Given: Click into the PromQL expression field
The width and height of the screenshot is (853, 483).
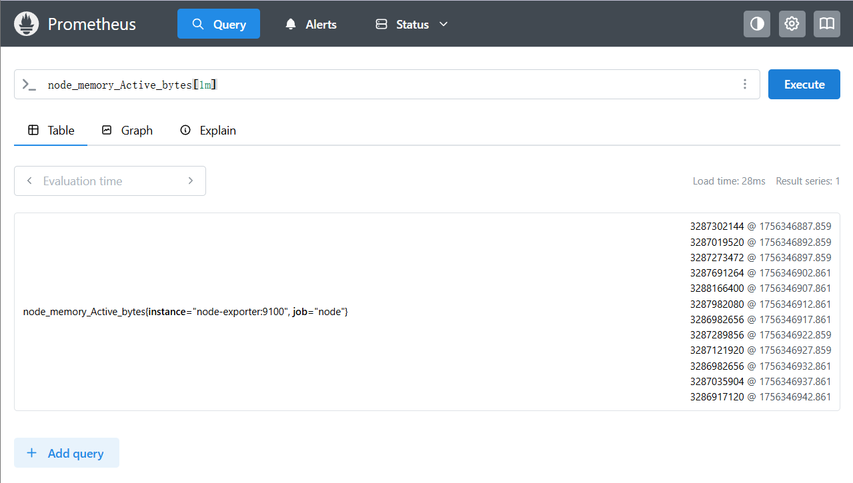Looking at the screenshot, I should (387, 85).
